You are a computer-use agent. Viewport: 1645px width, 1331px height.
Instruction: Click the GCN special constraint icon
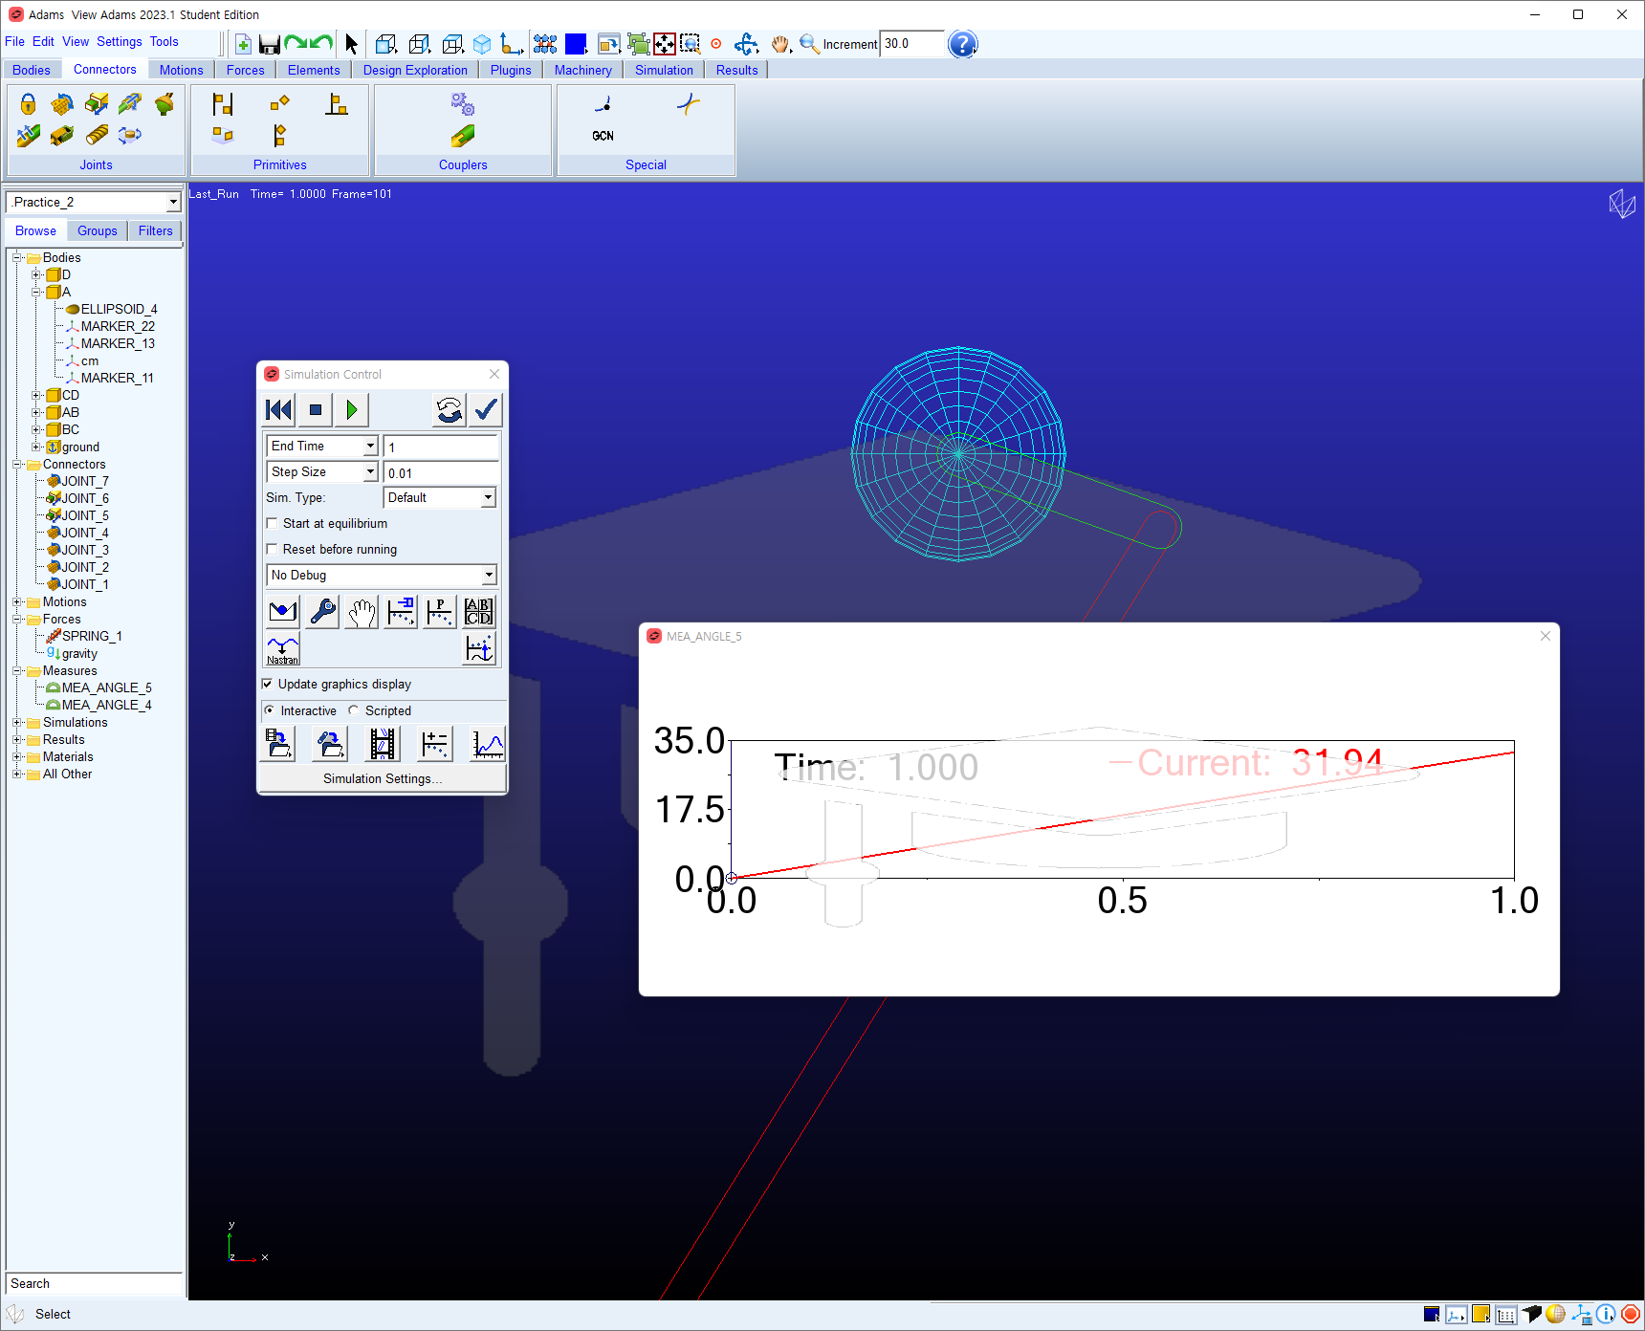pos(603,136)
